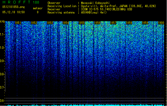This screenshot has width=167, height=106.
Task: Click the date stamp 05.12.18 18:50
Action: click(x=14, y=12)
